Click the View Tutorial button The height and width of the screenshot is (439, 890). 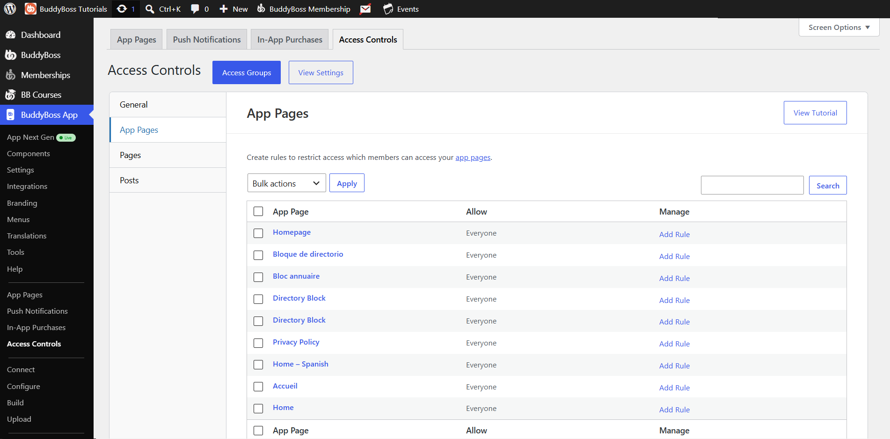(815, 113)
